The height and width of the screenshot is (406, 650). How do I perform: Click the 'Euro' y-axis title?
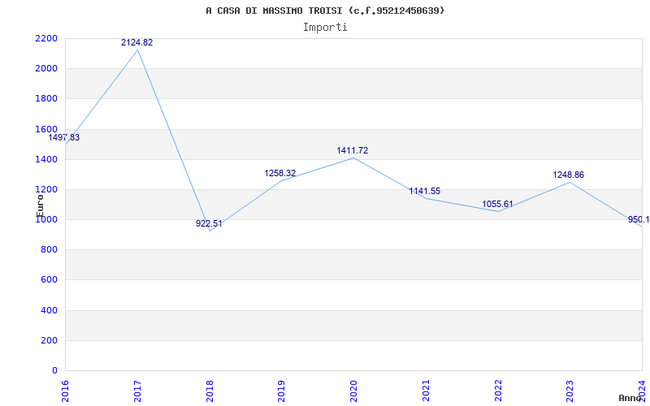coord(40,205)
